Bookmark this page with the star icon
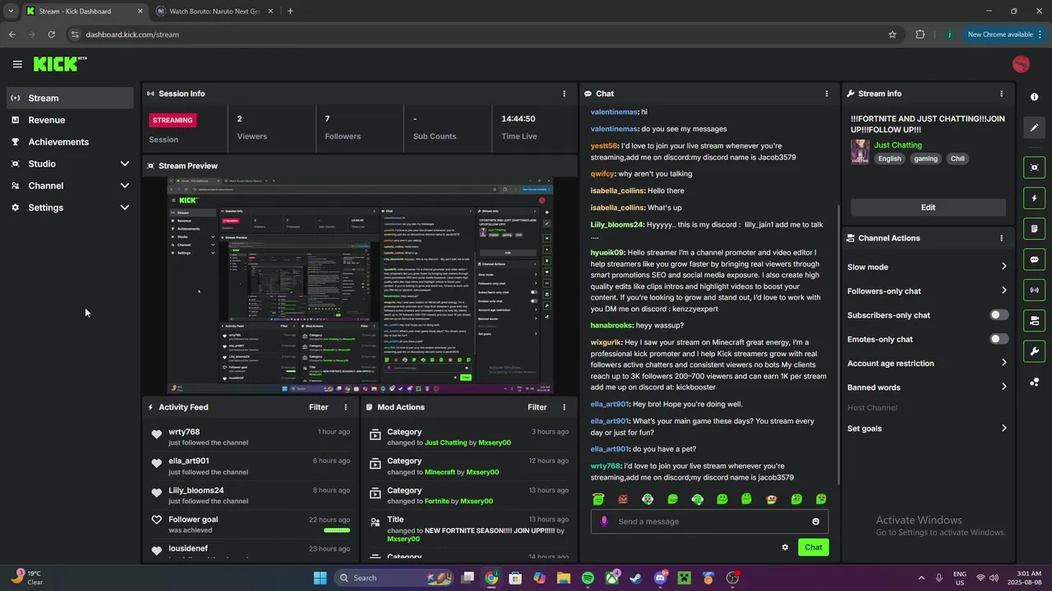This screenshot has width=1052, height=591. point(893,34)
